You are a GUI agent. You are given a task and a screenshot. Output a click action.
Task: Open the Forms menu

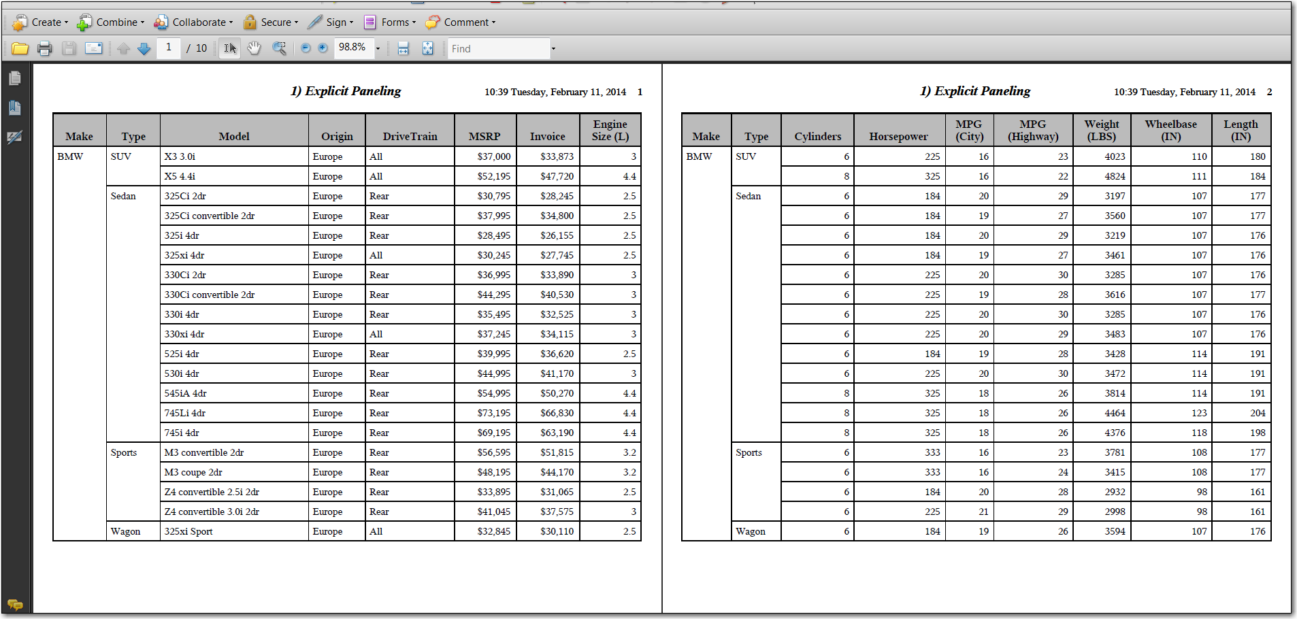coord(390,22)
